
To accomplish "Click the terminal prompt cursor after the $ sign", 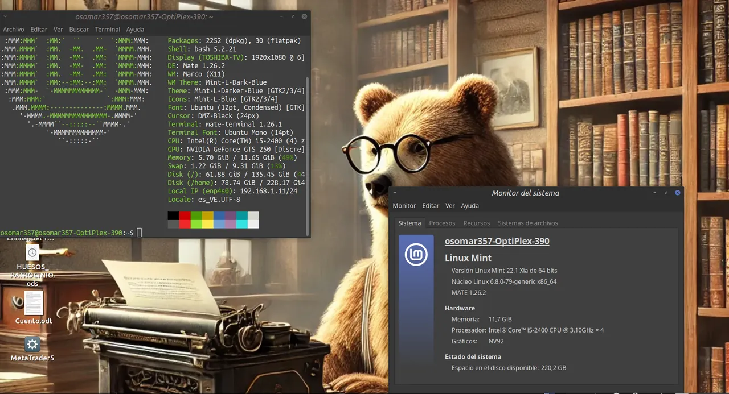I will [139, 233].
